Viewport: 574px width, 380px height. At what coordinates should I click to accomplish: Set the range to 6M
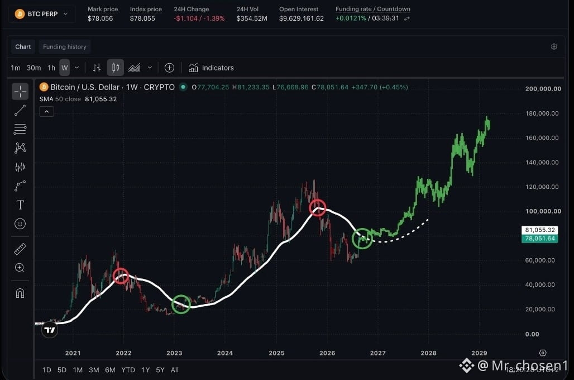pyautogui.click(x=110, y=370)
